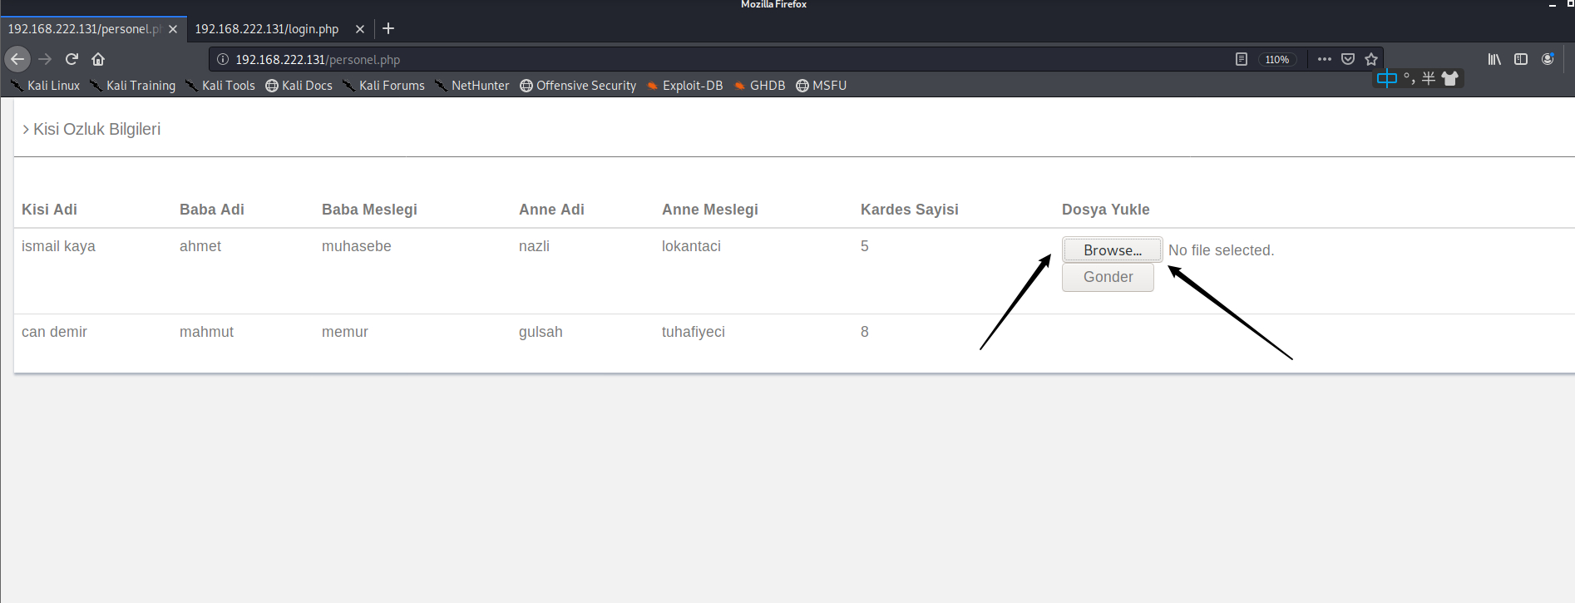Viewport: 1575px width, 603px height.
Task: Open the Library icon
Action: [1494, 59]
